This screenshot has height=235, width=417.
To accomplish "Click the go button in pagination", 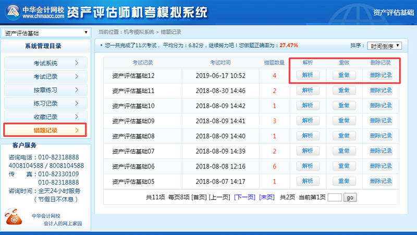I will [x=350, y=198].
